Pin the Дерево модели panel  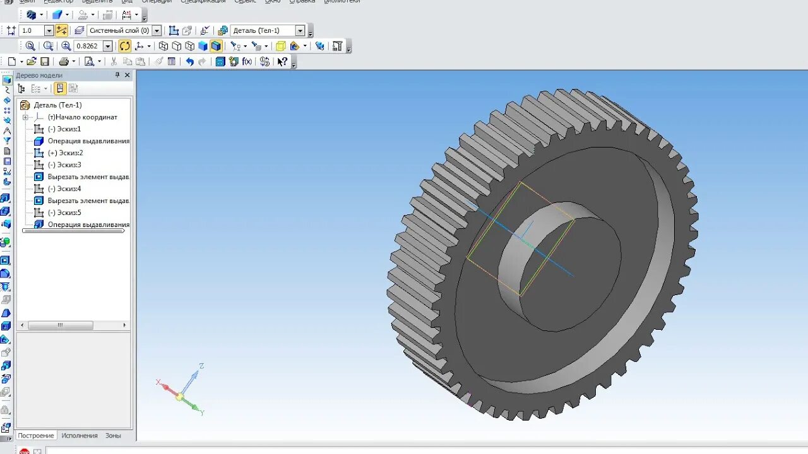click(x=117, y=75)
